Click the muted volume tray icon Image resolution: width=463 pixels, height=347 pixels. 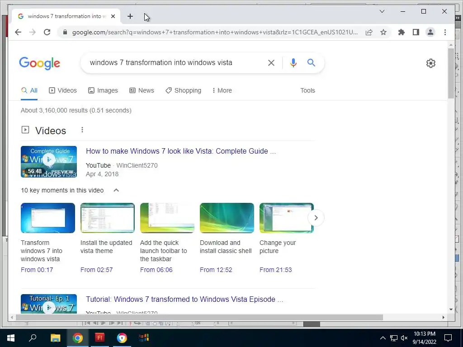point(404,338)
